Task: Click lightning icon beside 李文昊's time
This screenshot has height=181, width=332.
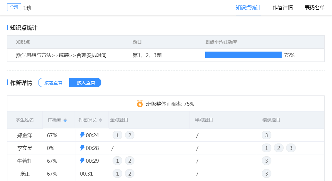Action: (82, 148)
